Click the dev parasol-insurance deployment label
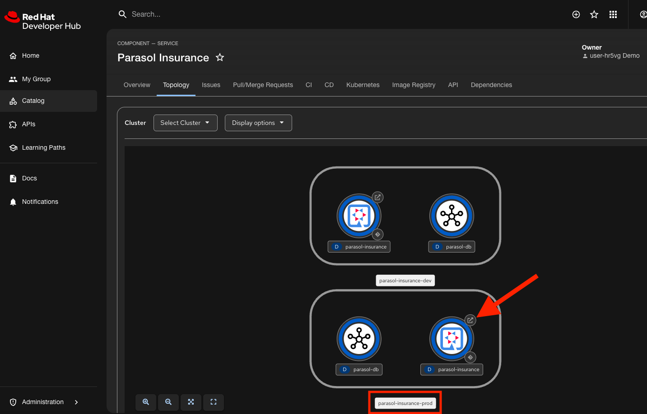647x414 pixels. click(x=359, y=247)
